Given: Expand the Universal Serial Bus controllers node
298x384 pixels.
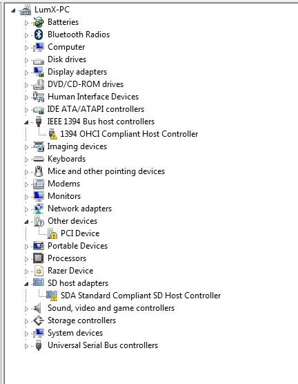Looking at the screenshot, I should 26,346.
